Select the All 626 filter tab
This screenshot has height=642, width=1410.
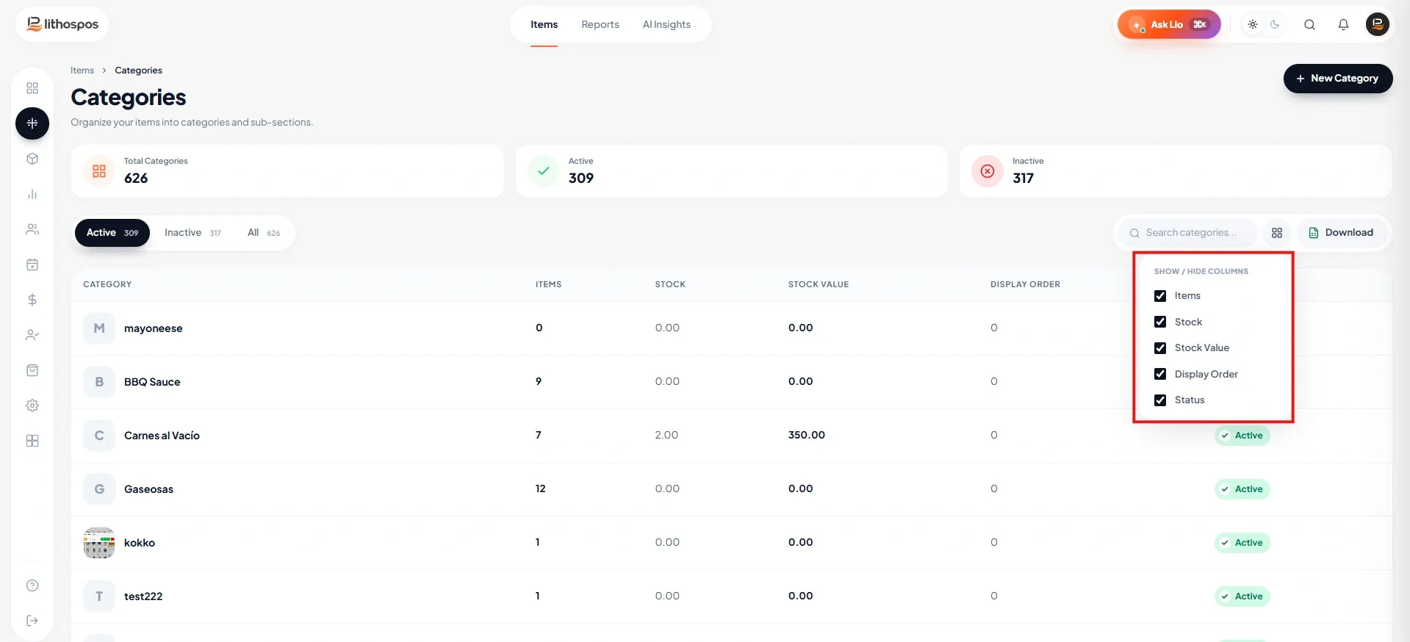[264, 233]
